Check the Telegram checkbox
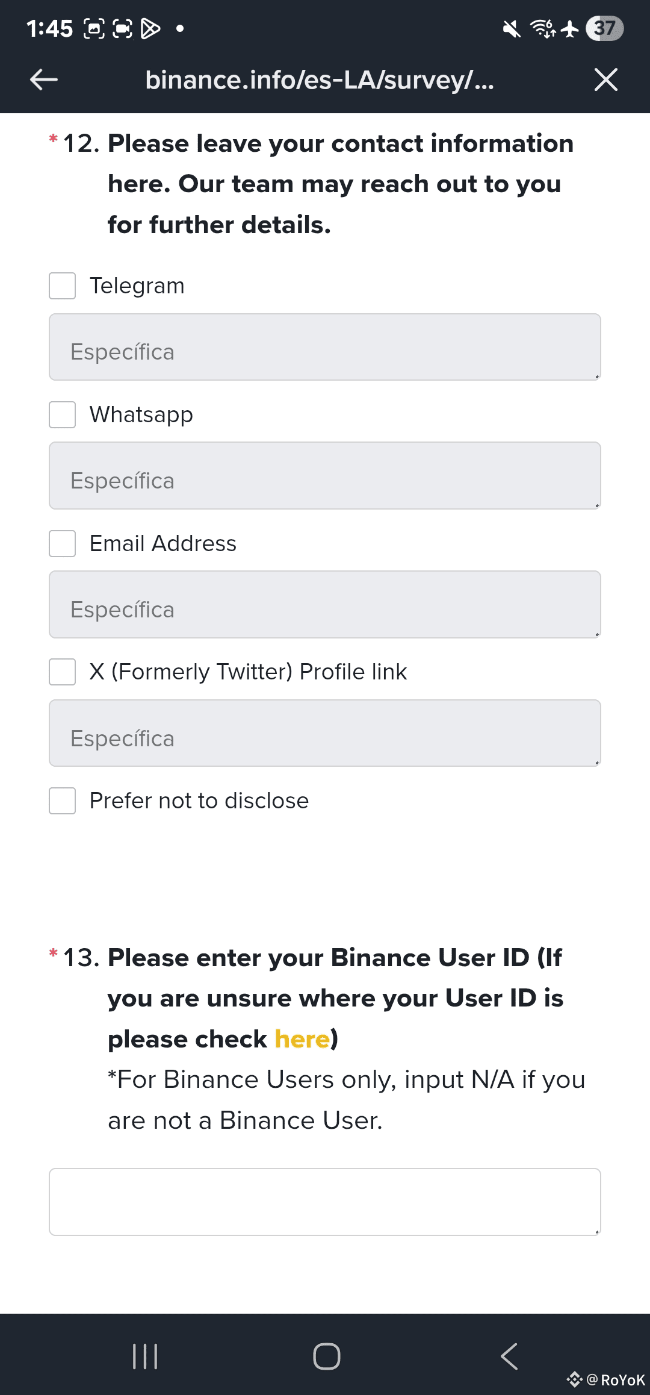Image resolution: width=650 pixels, height=1395 pixels. (x=63, y=286)
